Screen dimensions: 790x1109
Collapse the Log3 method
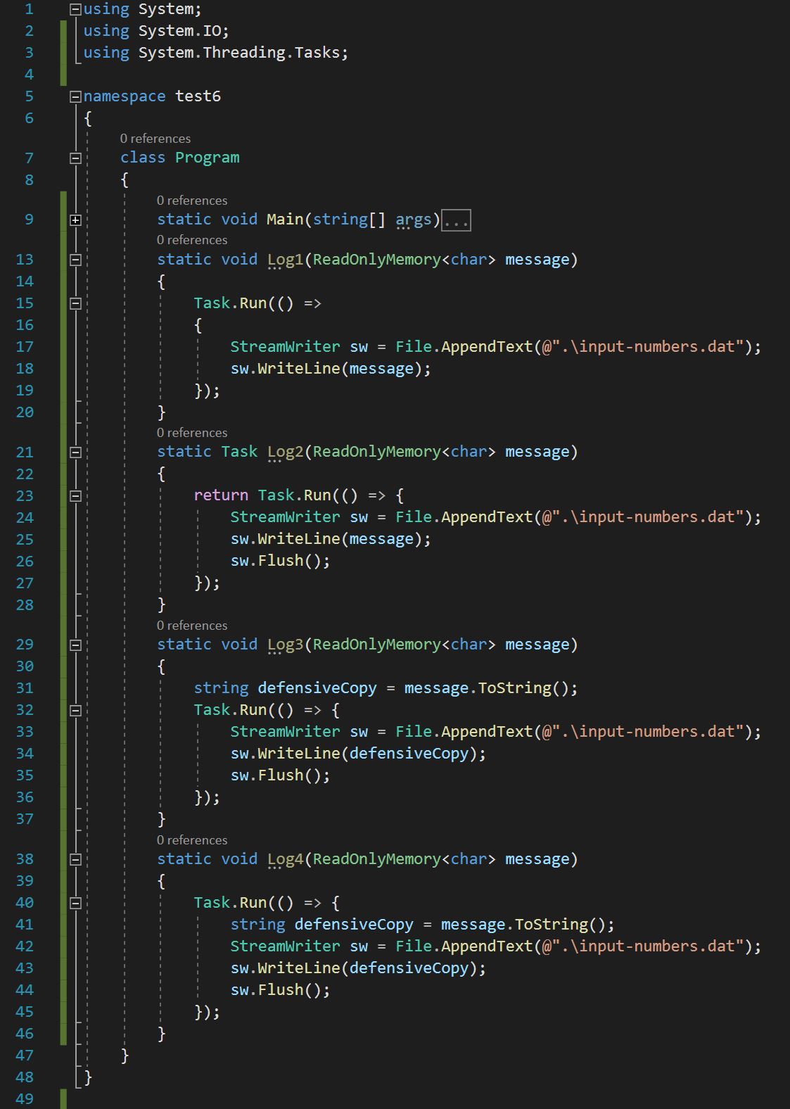(75, 645)
